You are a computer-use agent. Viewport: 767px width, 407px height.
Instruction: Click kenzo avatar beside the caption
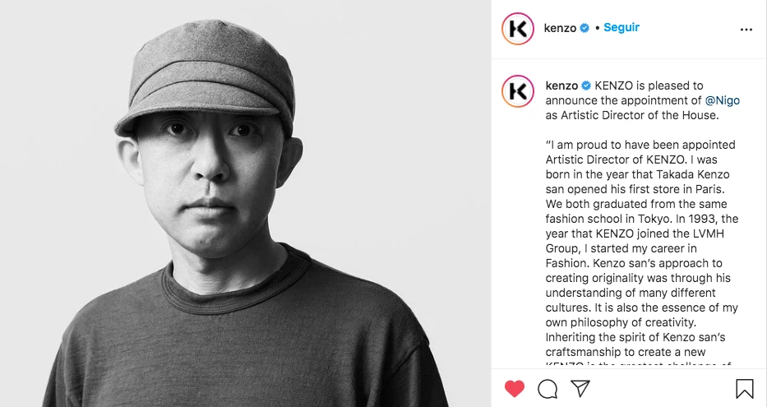coord(518,91)
